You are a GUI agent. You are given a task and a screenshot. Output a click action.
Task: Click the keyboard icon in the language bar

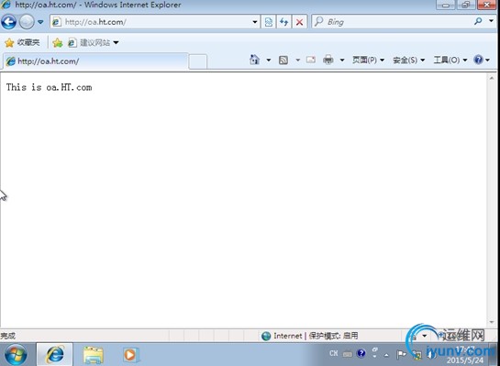coord(348,354)
